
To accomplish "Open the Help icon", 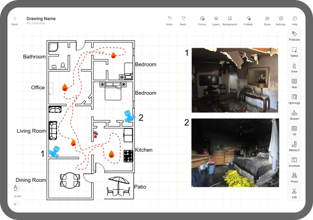I will click(x=295, y=19).
